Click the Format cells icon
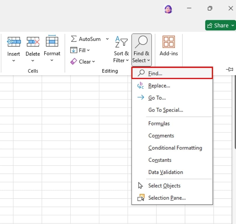 coord(52,41)
